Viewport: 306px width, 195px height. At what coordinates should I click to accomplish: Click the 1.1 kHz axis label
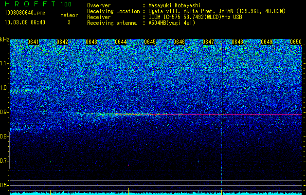point(4,63)
